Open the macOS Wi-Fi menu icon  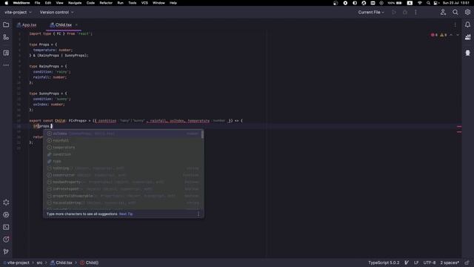[420, 3]
